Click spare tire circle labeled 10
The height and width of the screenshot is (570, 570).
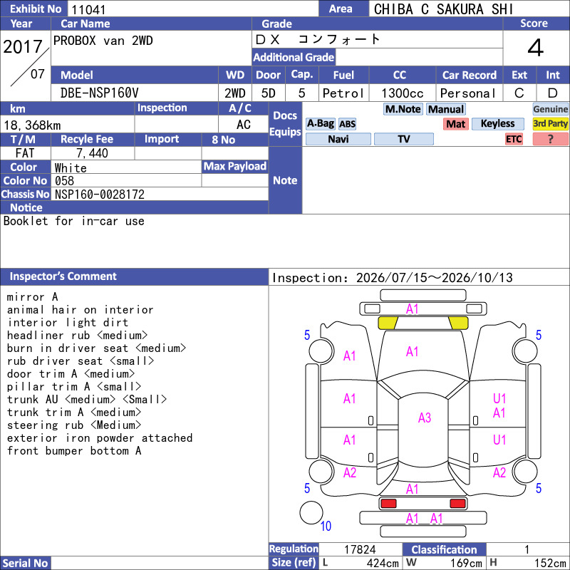[x=311, y=512]
